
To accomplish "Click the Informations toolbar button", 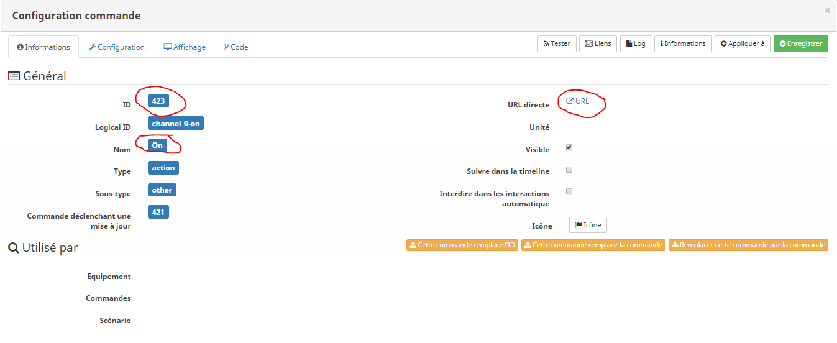I will [683, 43].
